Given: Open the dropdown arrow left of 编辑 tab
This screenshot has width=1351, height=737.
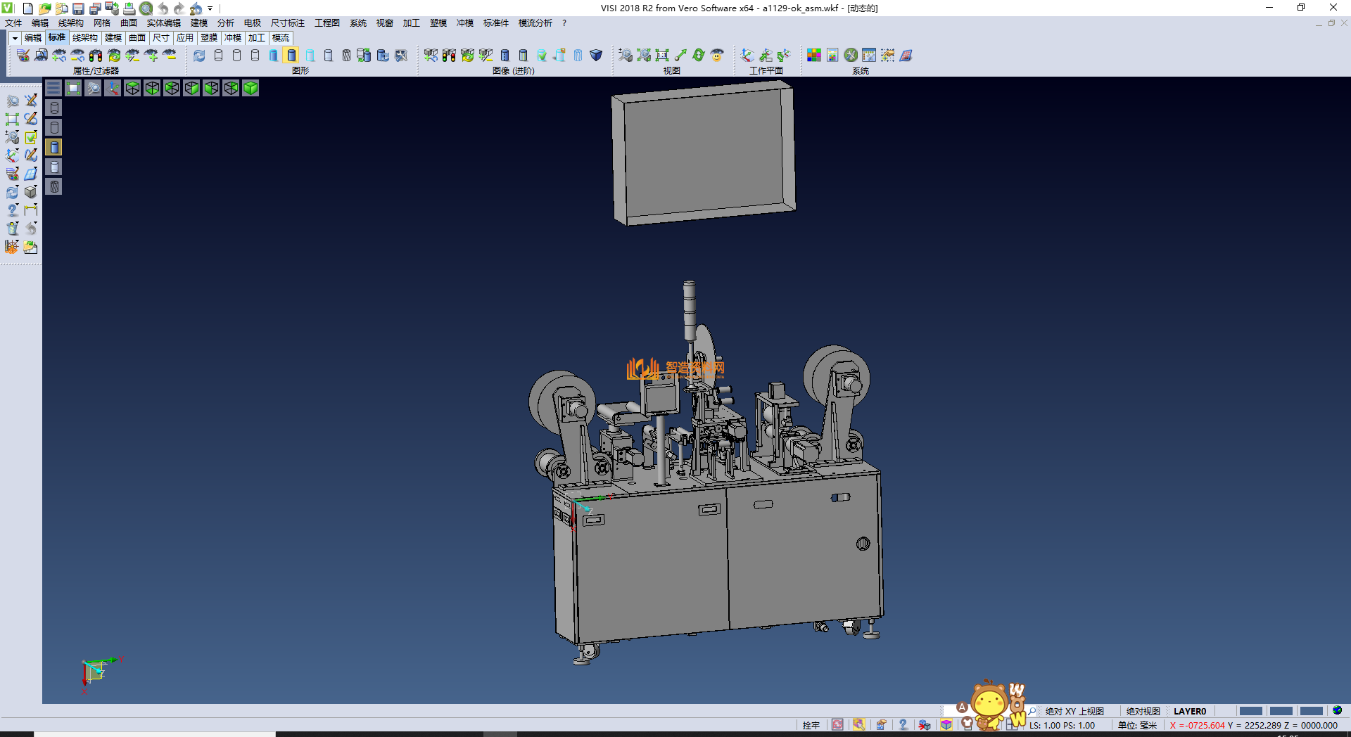Looking at the screenshot, I should (14, 38).
